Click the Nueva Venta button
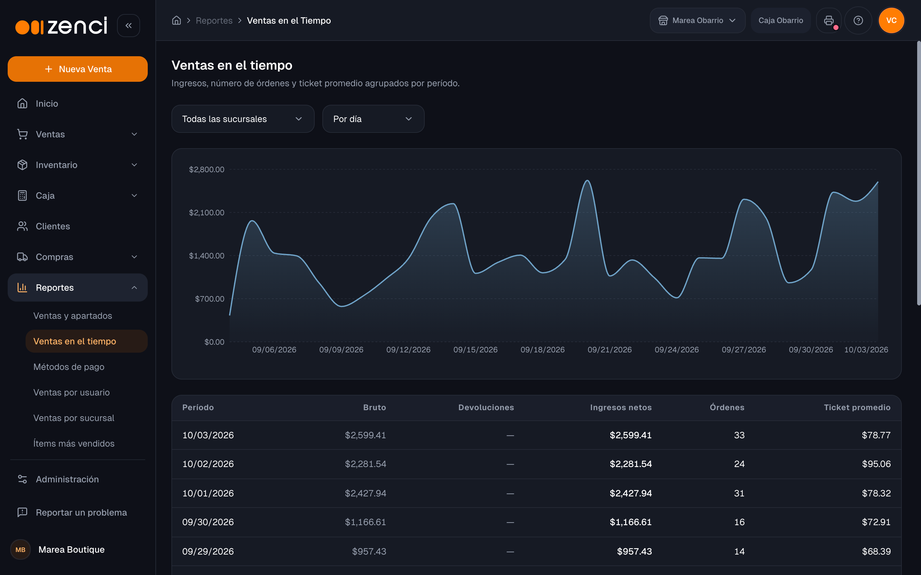 [x=78, y=69]
